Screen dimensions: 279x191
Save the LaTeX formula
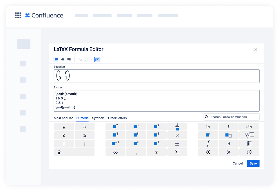click(253, 163)
